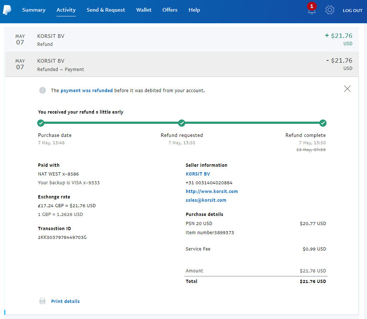Screen dimensions: 367x319
Task: Expand the KORSIT BV Refund row
Action: [x=182, y=39]
